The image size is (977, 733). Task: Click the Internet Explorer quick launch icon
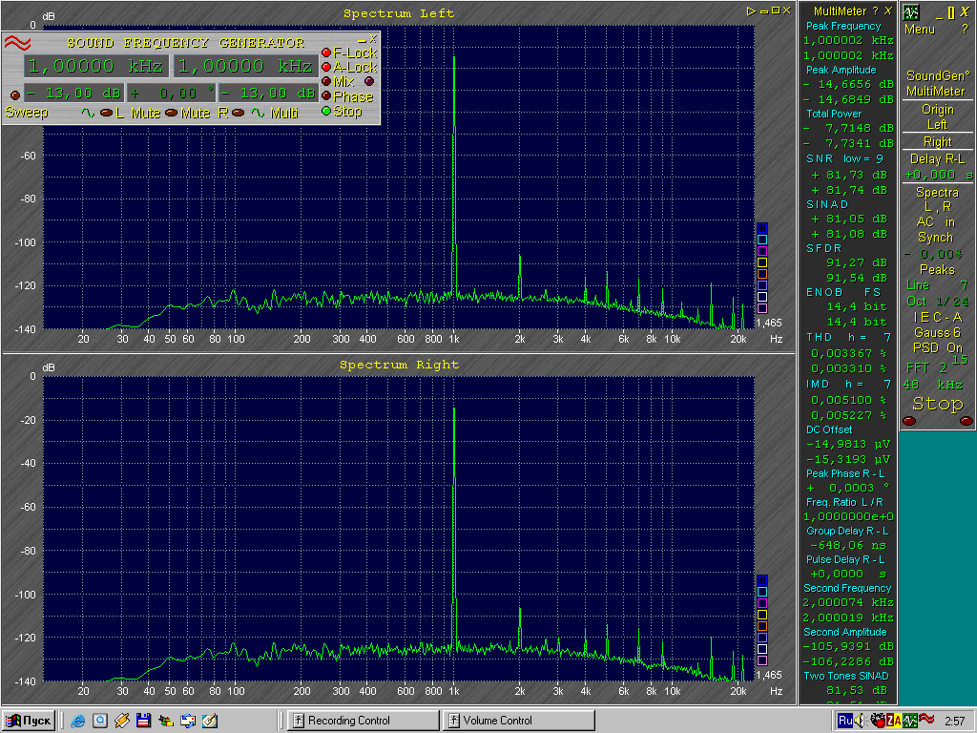tap(78, 721)
